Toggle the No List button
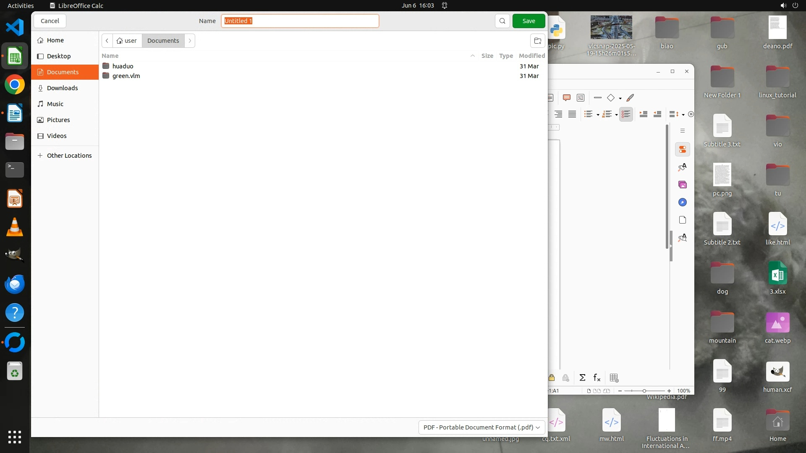The height and width of the screenshot is (453, 806). click(x=626, y=114)
